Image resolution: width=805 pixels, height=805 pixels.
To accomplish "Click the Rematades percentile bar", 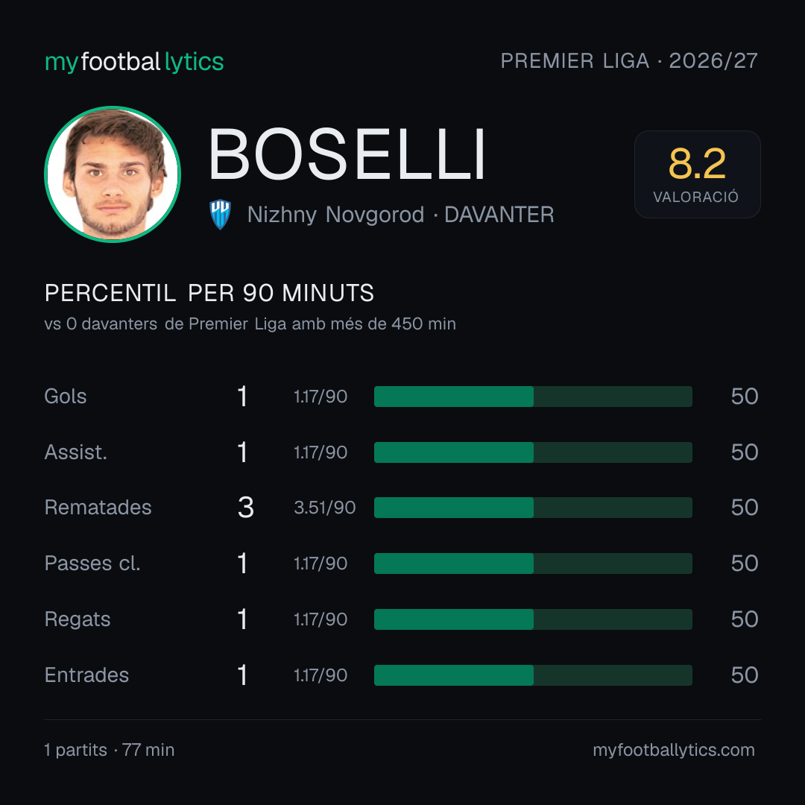I will point(533,508).
